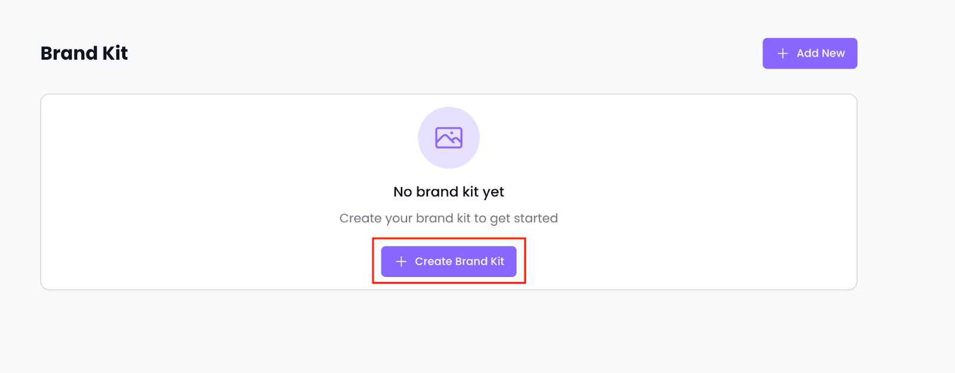Tap the mountain picture glyph in the empty state
The width and height of the screenshot is (955, 373).
pos(449,138)
